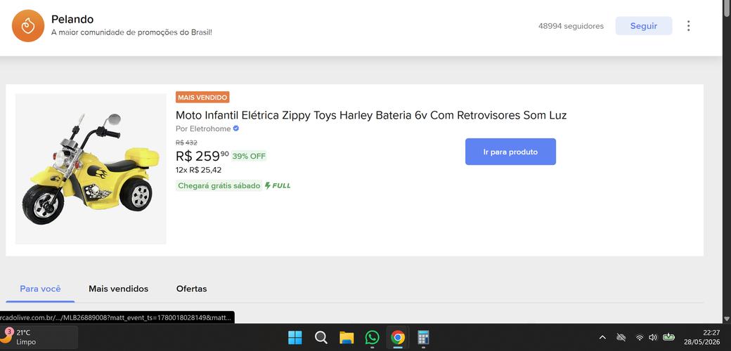Select the Para você tab

pos(40,289)
